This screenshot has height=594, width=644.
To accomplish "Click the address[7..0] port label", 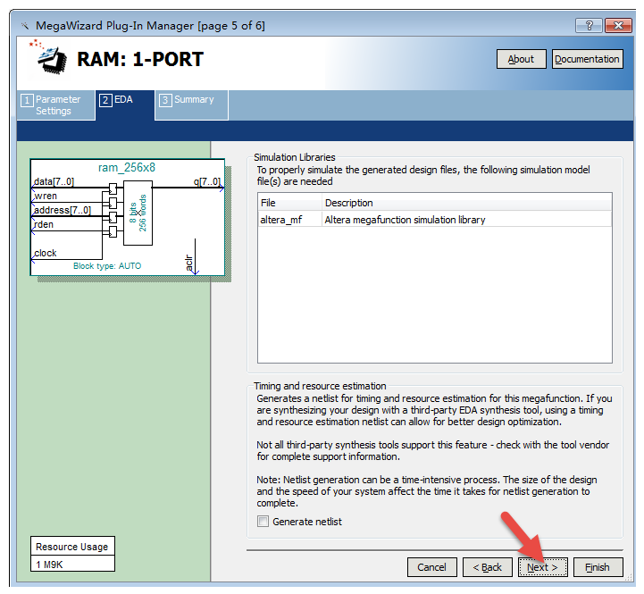I will coord(62,210).
